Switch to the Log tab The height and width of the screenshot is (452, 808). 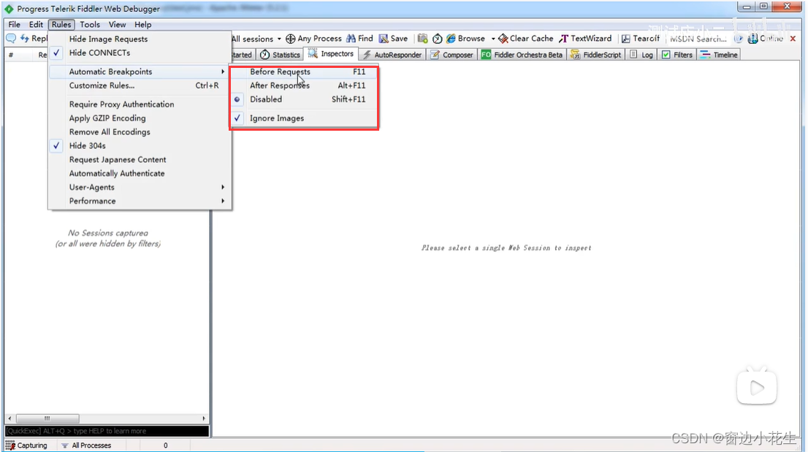[641, 55]
